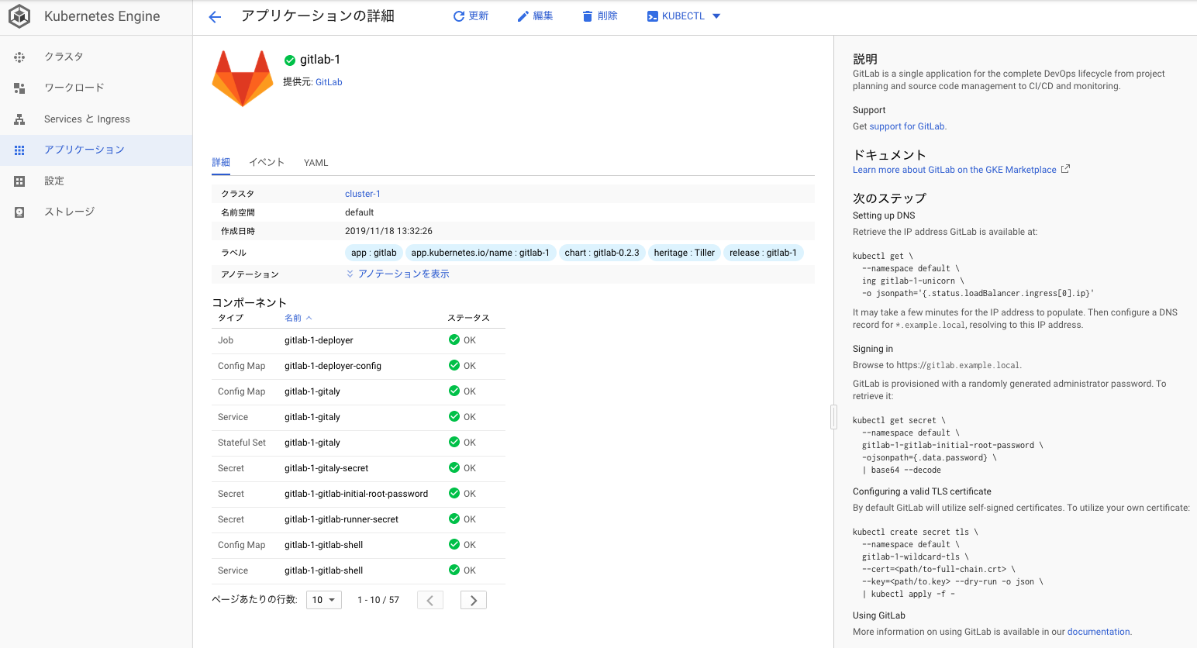Viewport: 1197px width, 648px height.
Task: Select アプリケーション in the sidebar
Action: tap(96, 150)
